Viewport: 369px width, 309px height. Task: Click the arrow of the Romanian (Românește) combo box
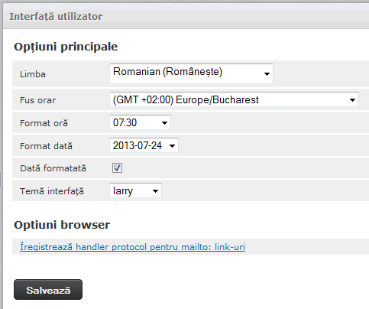pyautogui.click(x=267, y=74)
